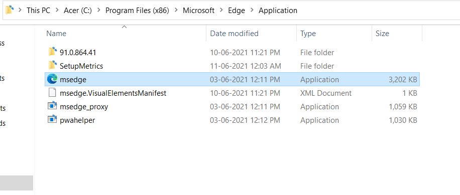This screenshot has height=195, width=460.
Task: Select the msedge_proxy application icon
Action: click(x=52, y=106)
